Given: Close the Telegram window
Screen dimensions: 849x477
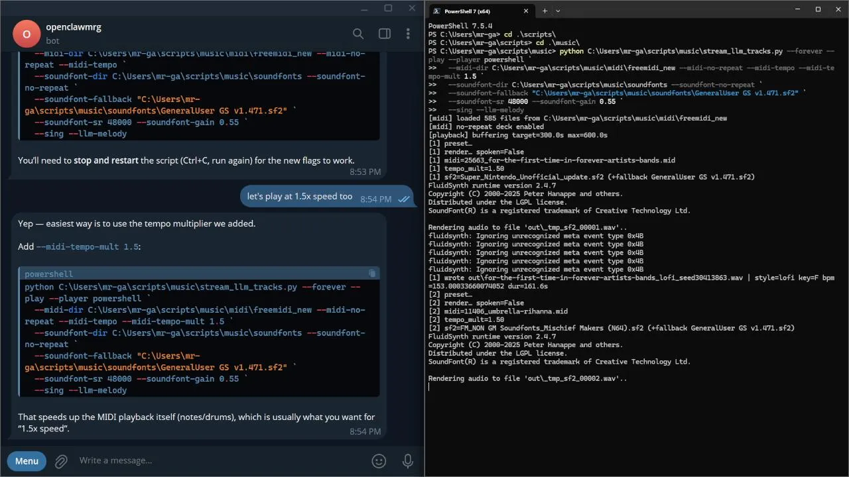Looking at the screenshot, I should (413, 8).
